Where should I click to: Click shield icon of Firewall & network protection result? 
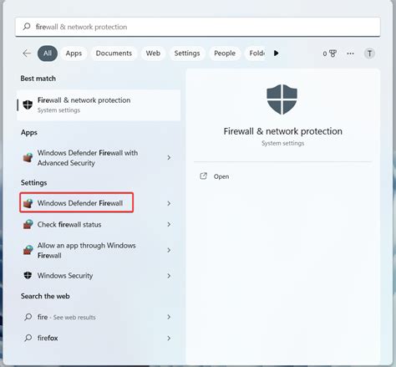tap(28, 104)
